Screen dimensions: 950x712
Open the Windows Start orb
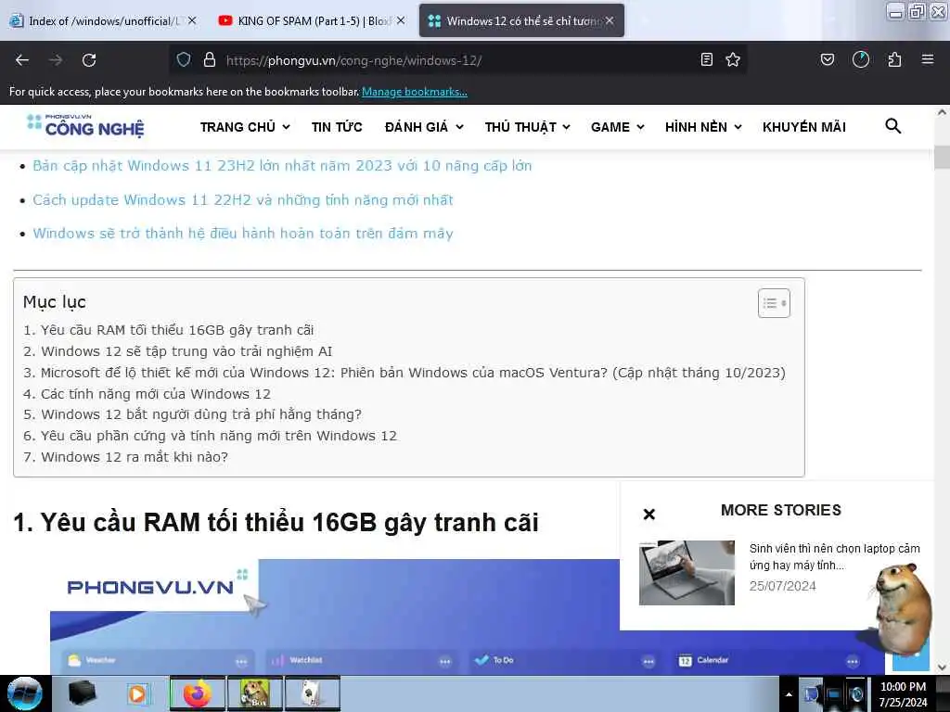pos(25,693)
